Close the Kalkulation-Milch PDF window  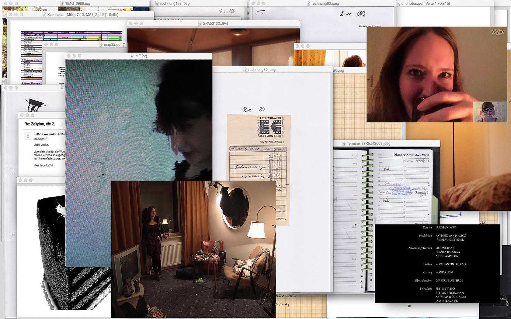[11, 15]
